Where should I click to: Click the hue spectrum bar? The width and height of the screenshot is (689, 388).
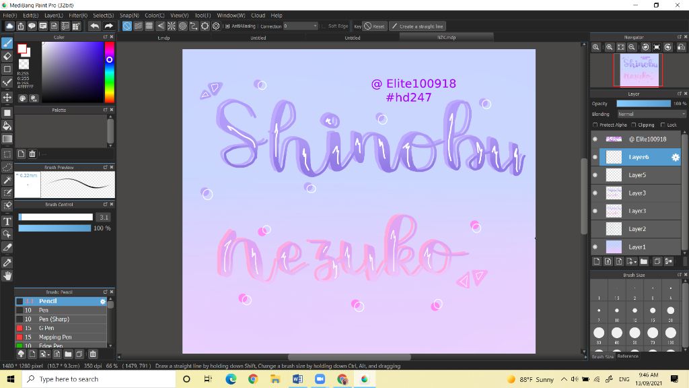pyautogui.click(x=109, y=72)
